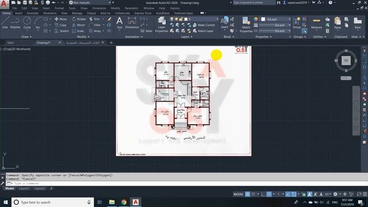Viewport: 368px width, 207px height.
Task: Click the Save icon in quick access toolbar
Action: (x=25, y=2)
